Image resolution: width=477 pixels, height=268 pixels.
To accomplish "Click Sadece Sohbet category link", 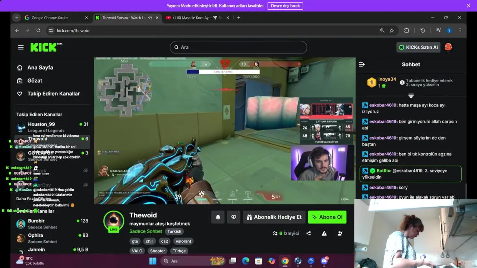I will point(146,231).
